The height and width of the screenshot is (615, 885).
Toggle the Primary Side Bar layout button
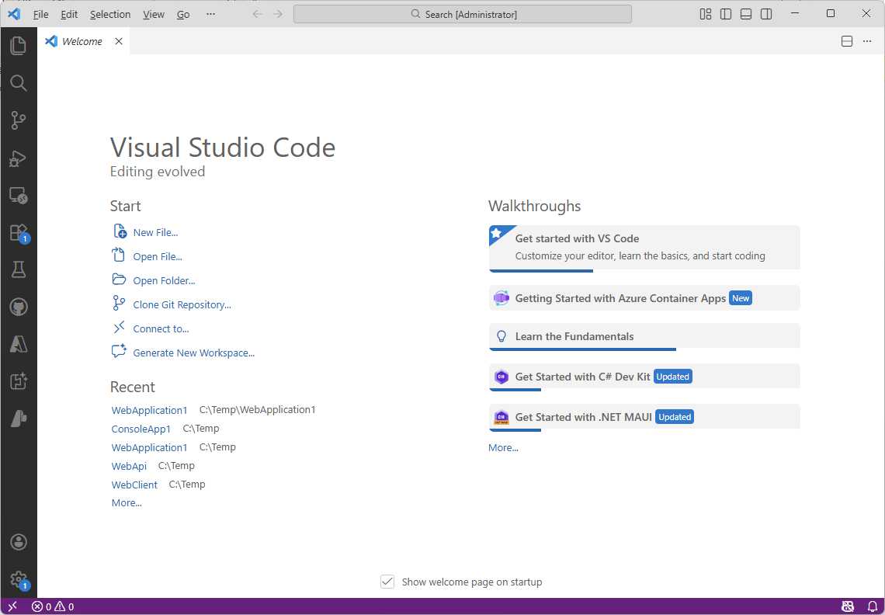coord(726,14)
